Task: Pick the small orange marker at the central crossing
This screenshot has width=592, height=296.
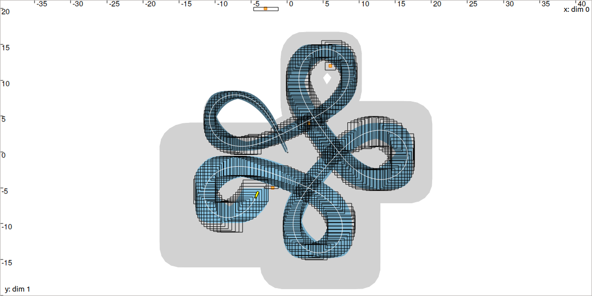Action: click(309, 124)
